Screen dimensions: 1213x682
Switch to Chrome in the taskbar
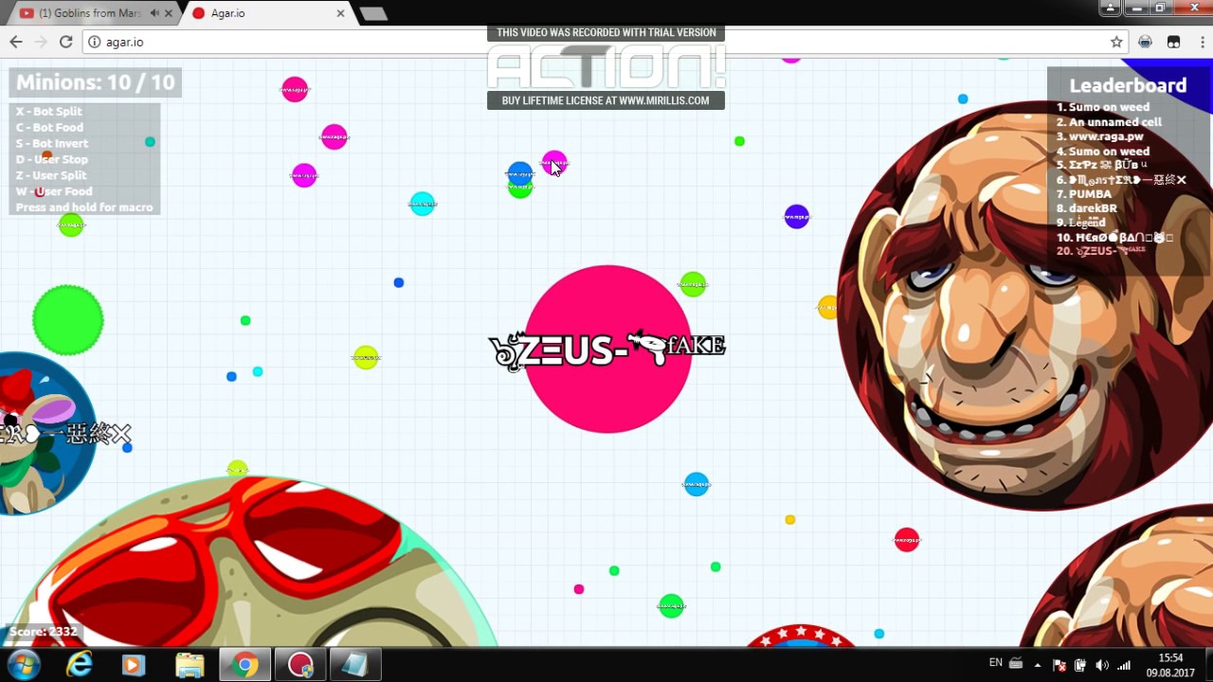click(x=245, y=665)
